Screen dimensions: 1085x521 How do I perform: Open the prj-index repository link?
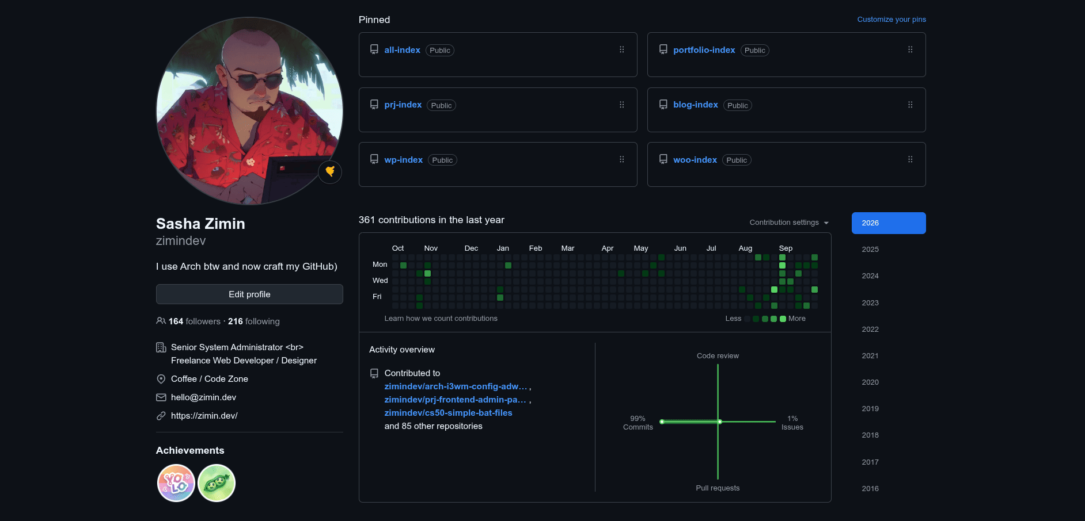tap(403, 105)
